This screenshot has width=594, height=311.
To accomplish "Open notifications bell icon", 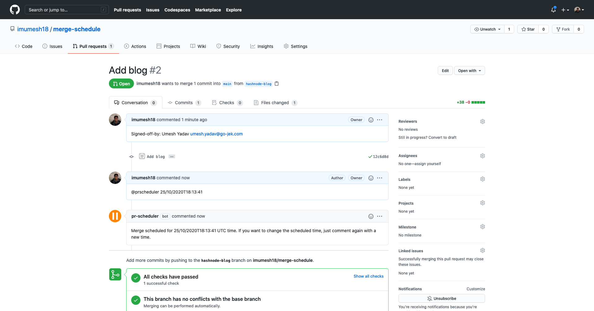I will [553, 10].
